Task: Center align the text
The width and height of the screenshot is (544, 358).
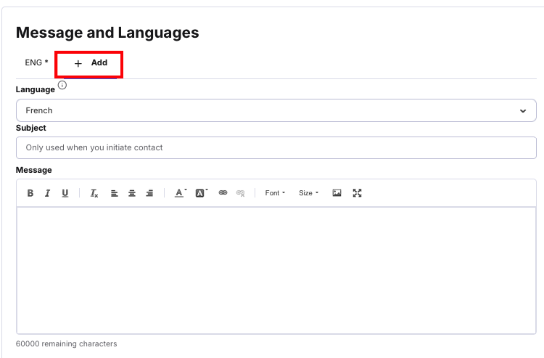Action: click(x=132, y=193)
